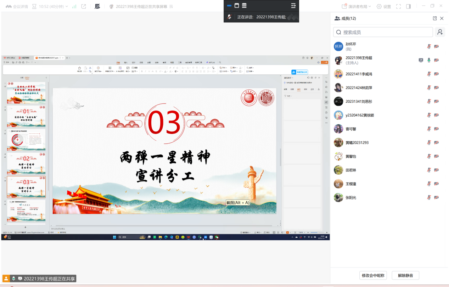449x287 pixels.
Task: Check the network signal strength icon
Action: [x=74, y=6]
